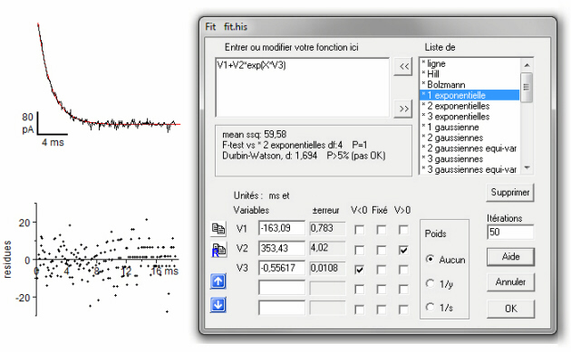
Task: Click the empty fifth variable field
Action: pyautogui.click(x=282, y=308)
